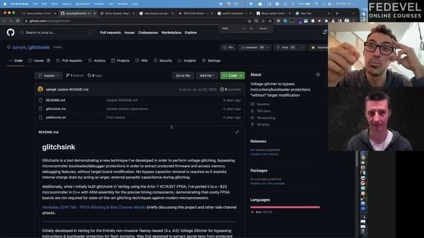
Task: Edit README with the pencil icon
Action: [237, 132]
